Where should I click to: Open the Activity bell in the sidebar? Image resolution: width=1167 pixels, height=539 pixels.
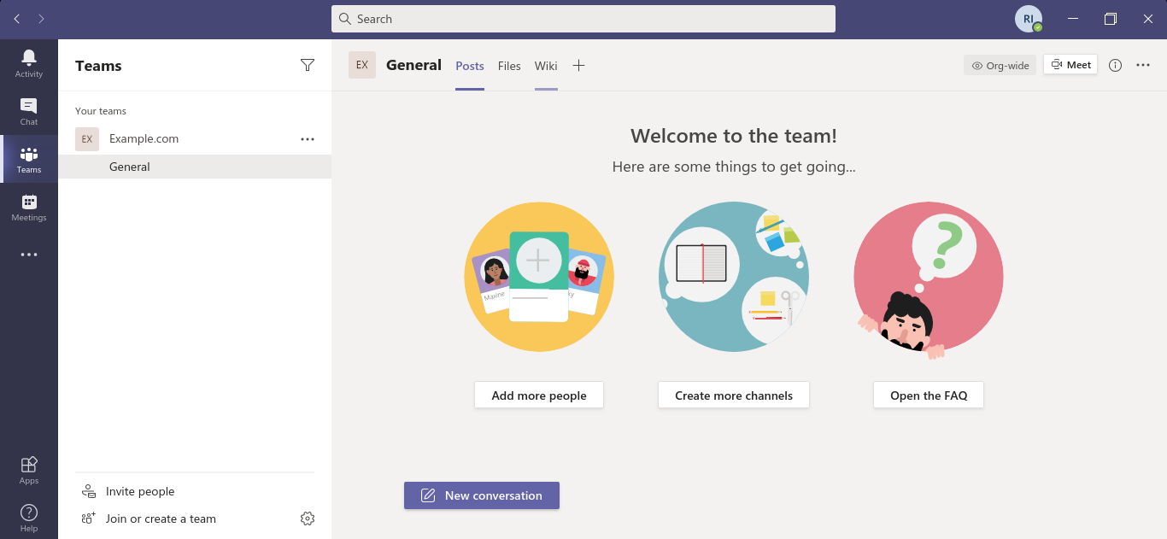[29, 63]
